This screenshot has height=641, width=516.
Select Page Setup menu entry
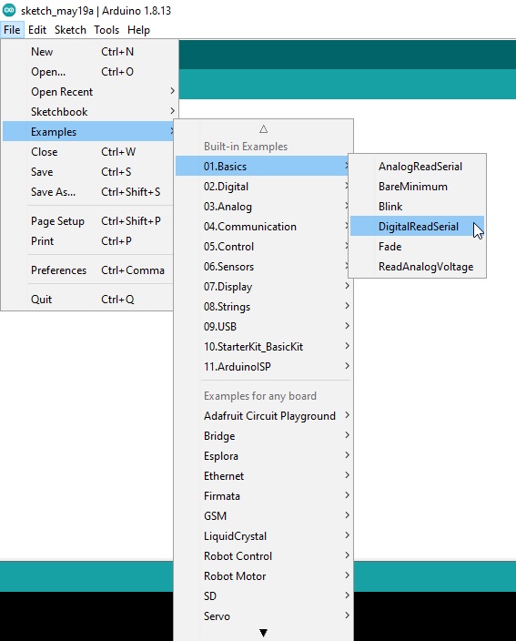tap(89, 221)
